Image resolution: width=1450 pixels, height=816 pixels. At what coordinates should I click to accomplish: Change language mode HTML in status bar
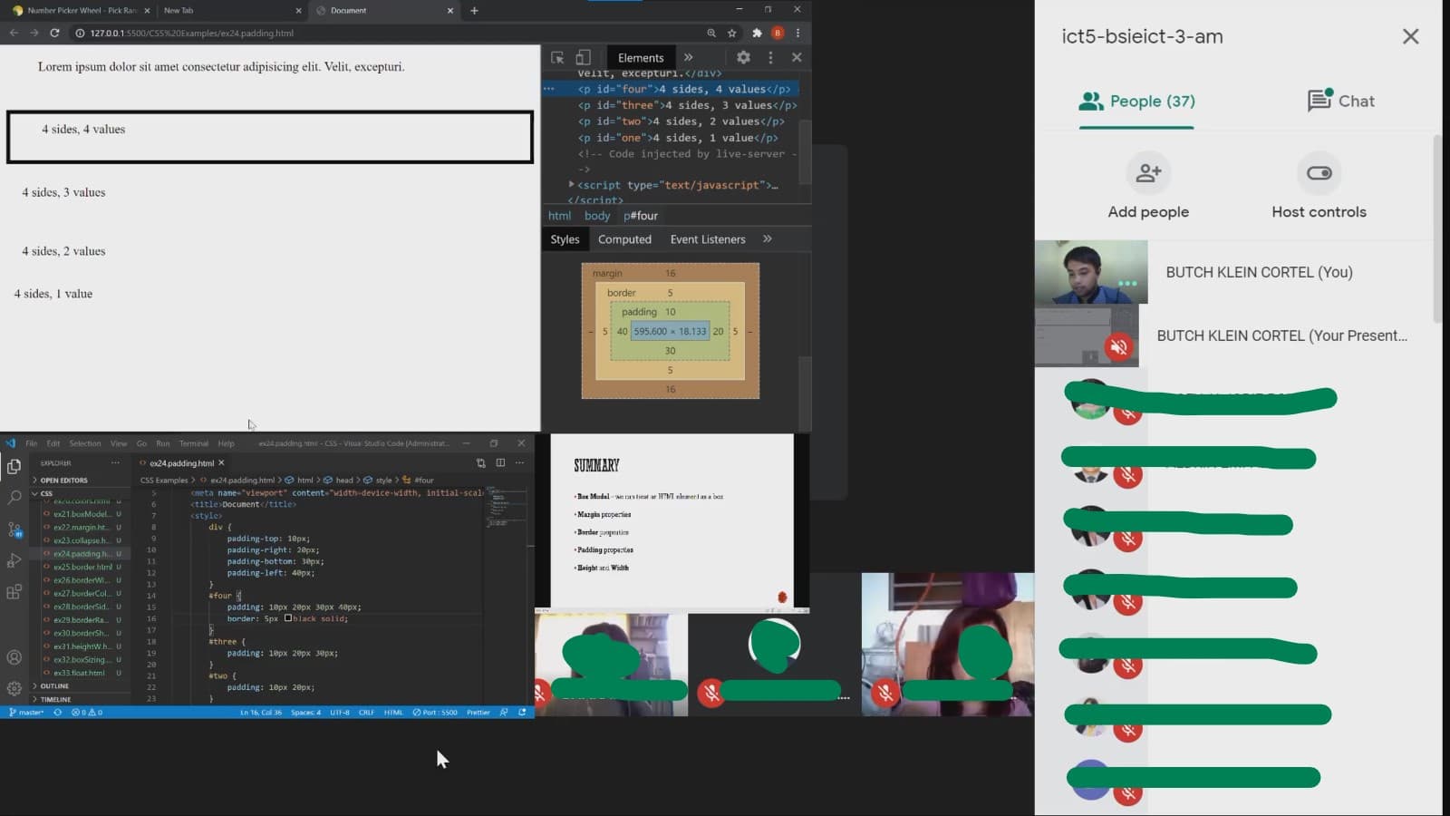click(x=393, y=712)
